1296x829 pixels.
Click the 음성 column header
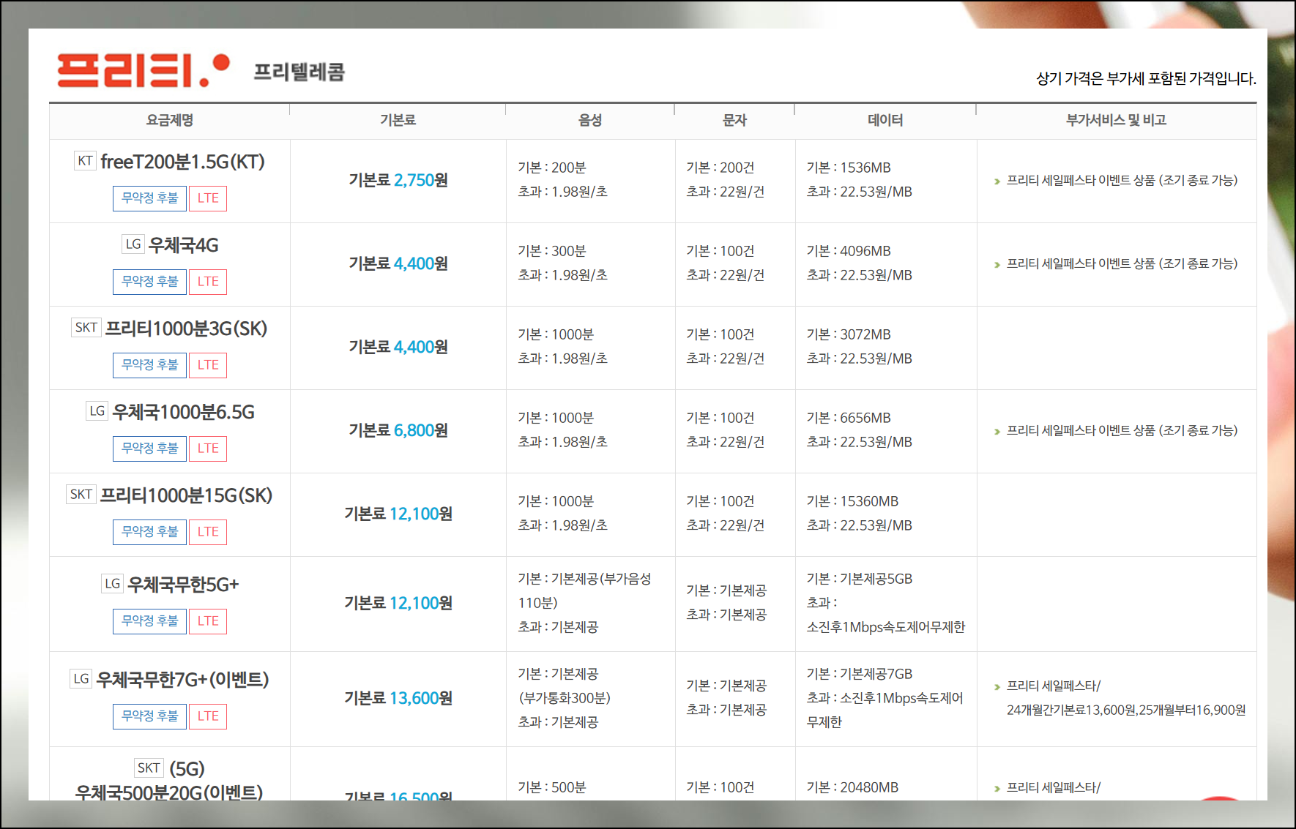590,120
